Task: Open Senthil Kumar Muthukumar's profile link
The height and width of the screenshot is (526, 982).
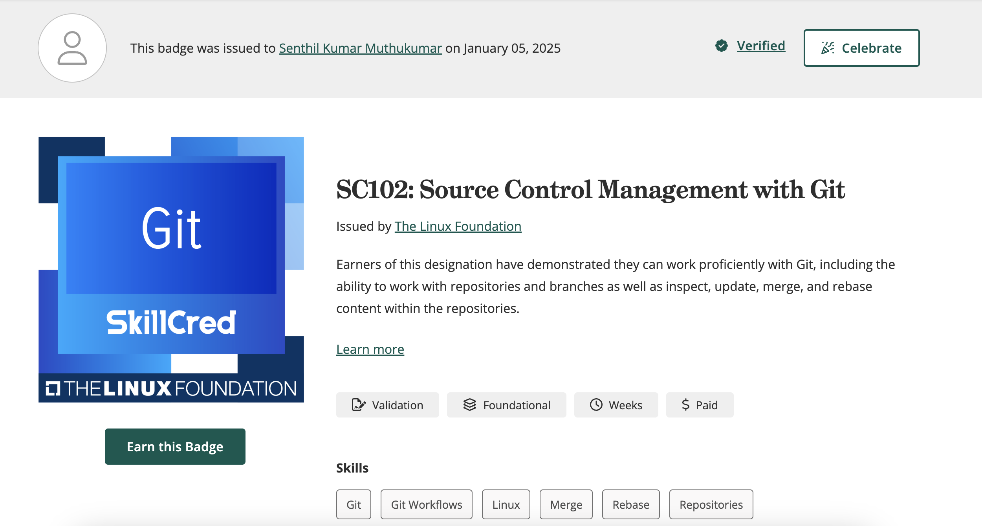Action: tap(360, 48)
